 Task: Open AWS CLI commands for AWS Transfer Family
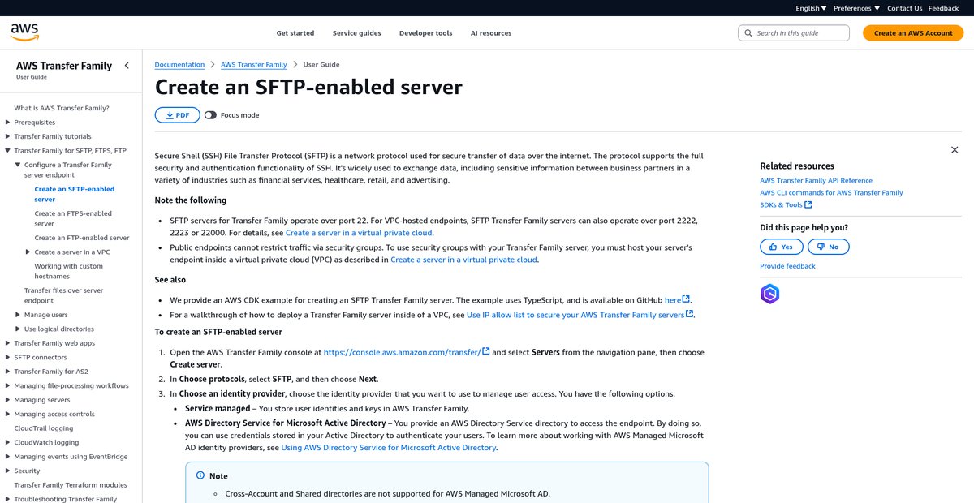(x=831, y=192)
